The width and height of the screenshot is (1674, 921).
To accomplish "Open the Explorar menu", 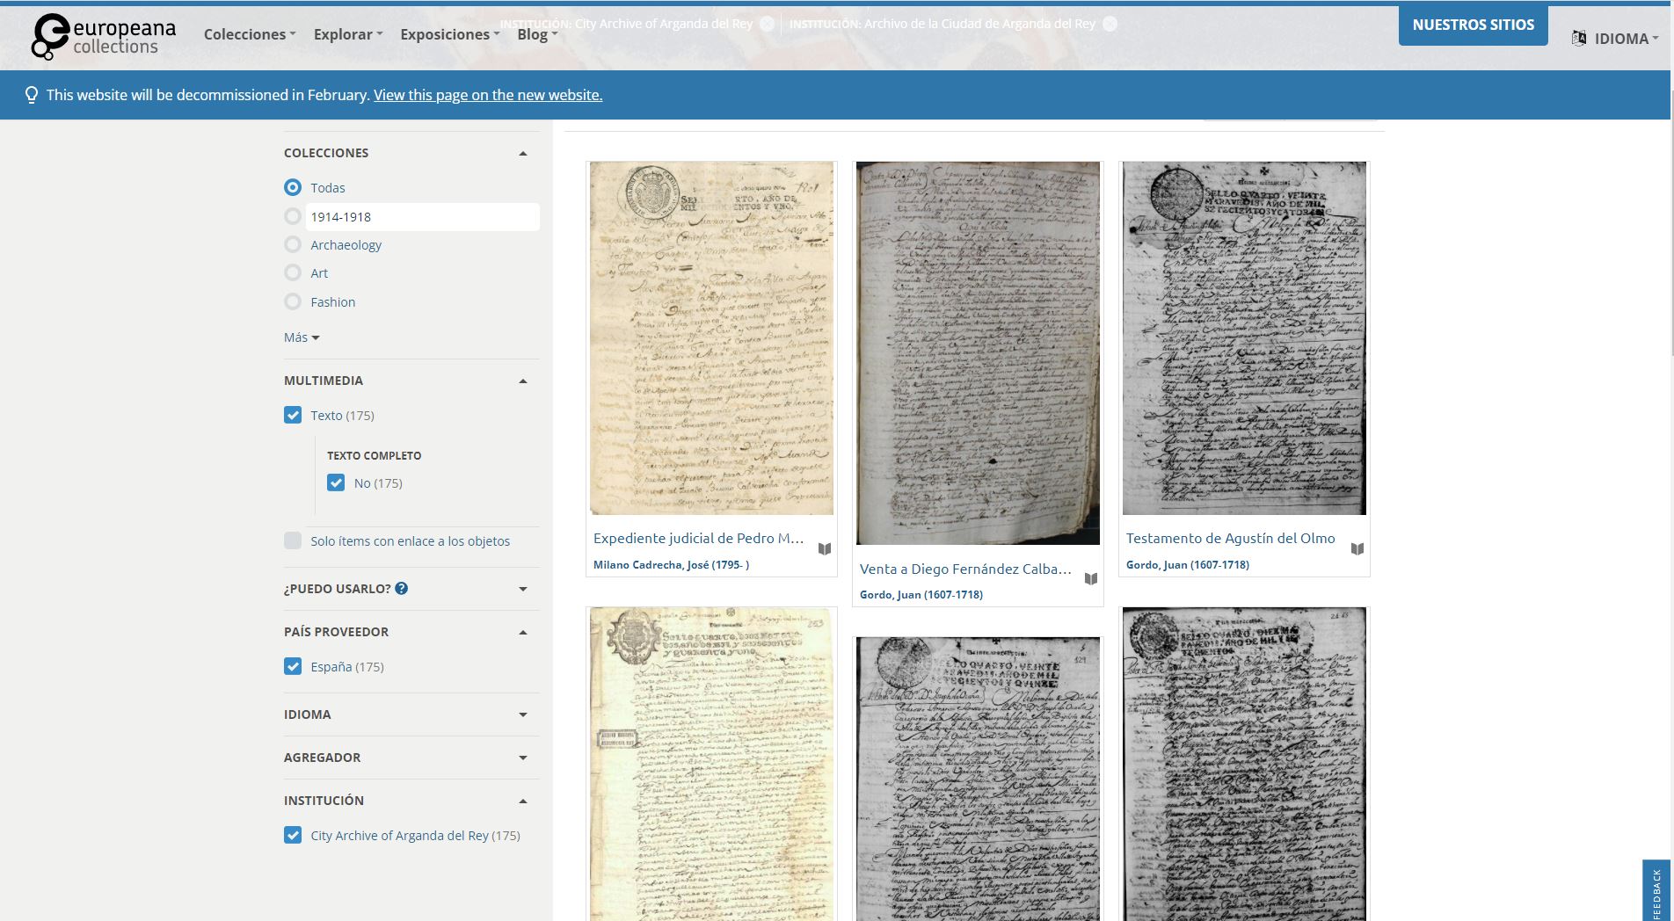I will click(348, 34).
